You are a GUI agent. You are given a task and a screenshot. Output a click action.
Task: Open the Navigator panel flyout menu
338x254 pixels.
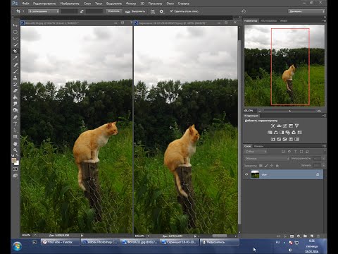pyautogui.click(x=324, y=20)
